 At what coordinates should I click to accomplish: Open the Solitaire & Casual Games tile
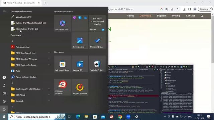click(x=97, y=64)
